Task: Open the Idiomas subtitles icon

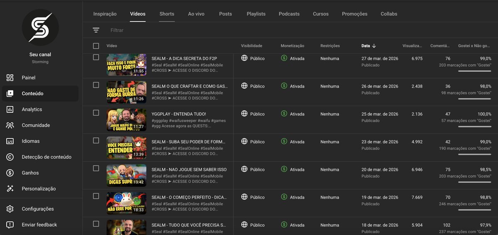Action: click(x=10, y=141)
